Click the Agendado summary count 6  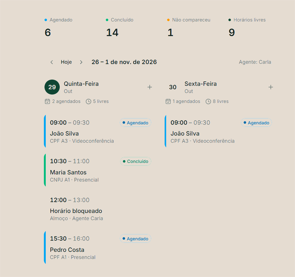pyautogui.click(x=48, y=33)
